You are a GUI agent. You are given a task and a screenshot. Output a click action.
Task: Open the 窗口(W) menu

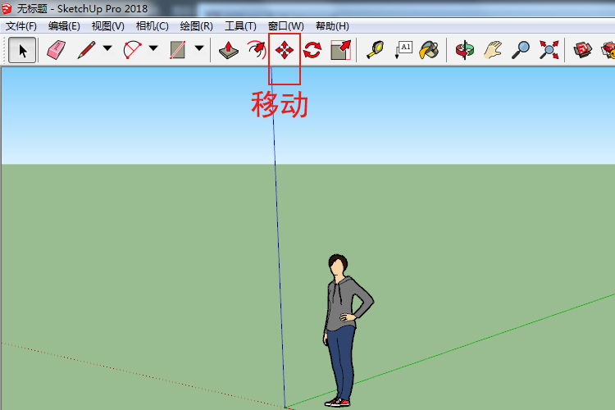tap(285, 26)
